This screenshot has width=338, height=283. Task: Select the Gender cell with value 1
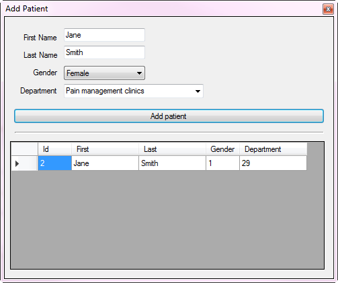222,163
